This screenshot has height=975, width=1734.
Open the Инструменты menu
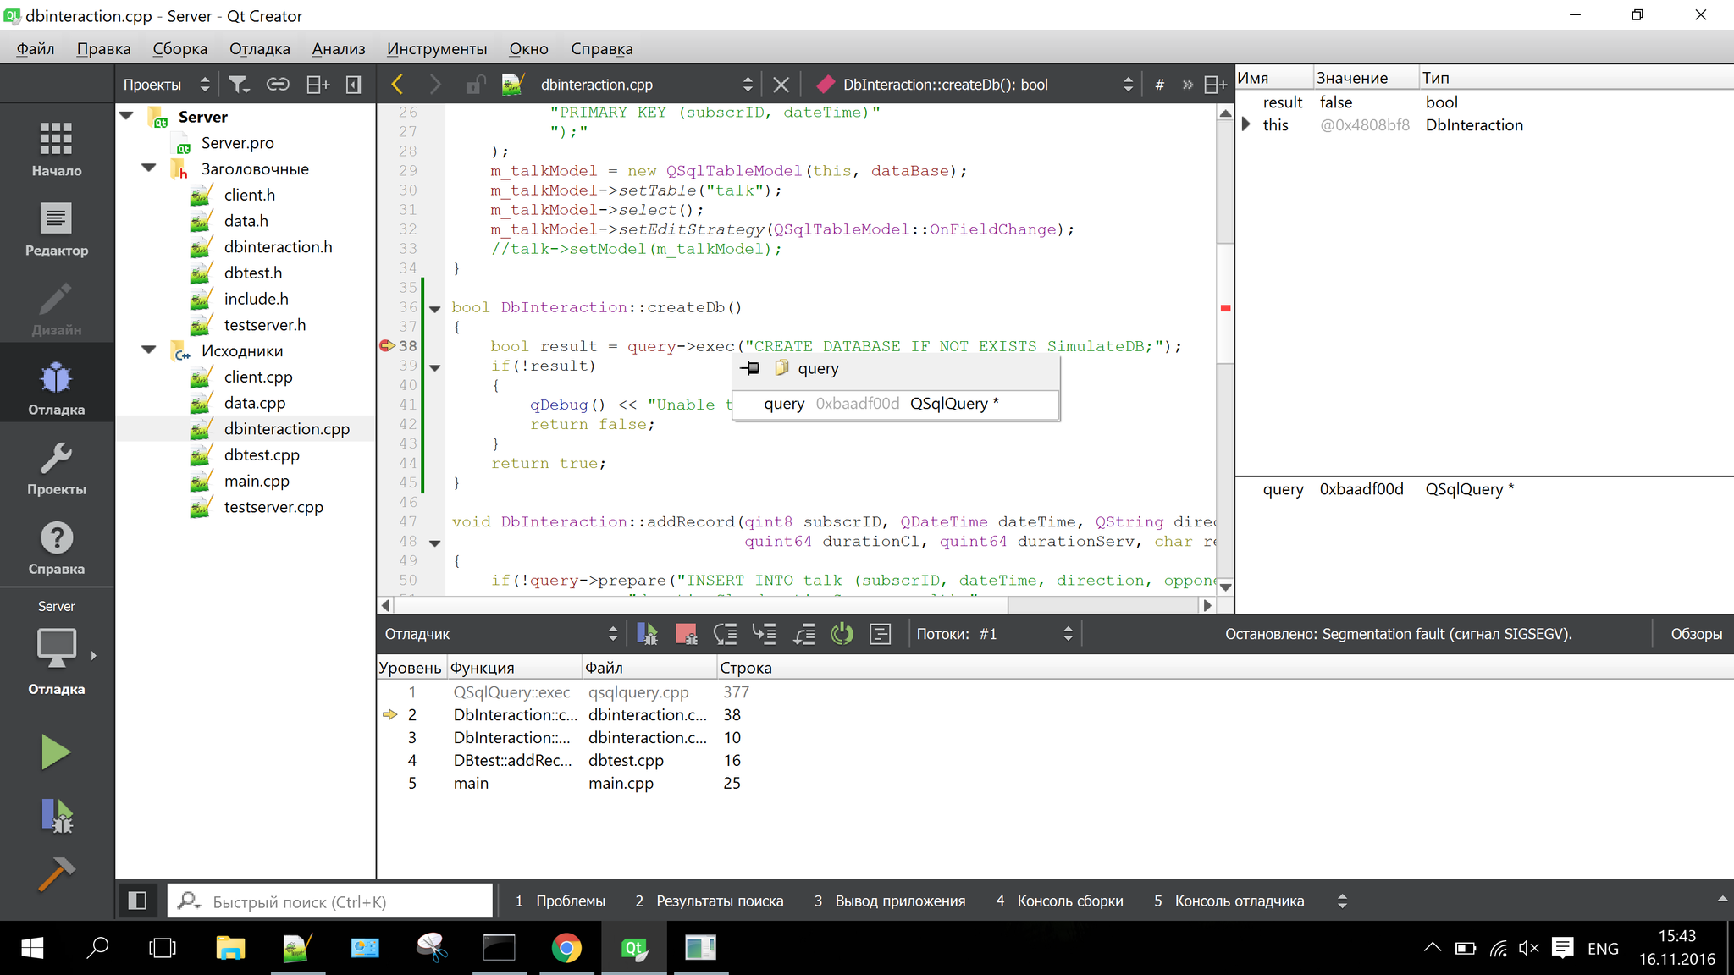click(x=437, y=48)
